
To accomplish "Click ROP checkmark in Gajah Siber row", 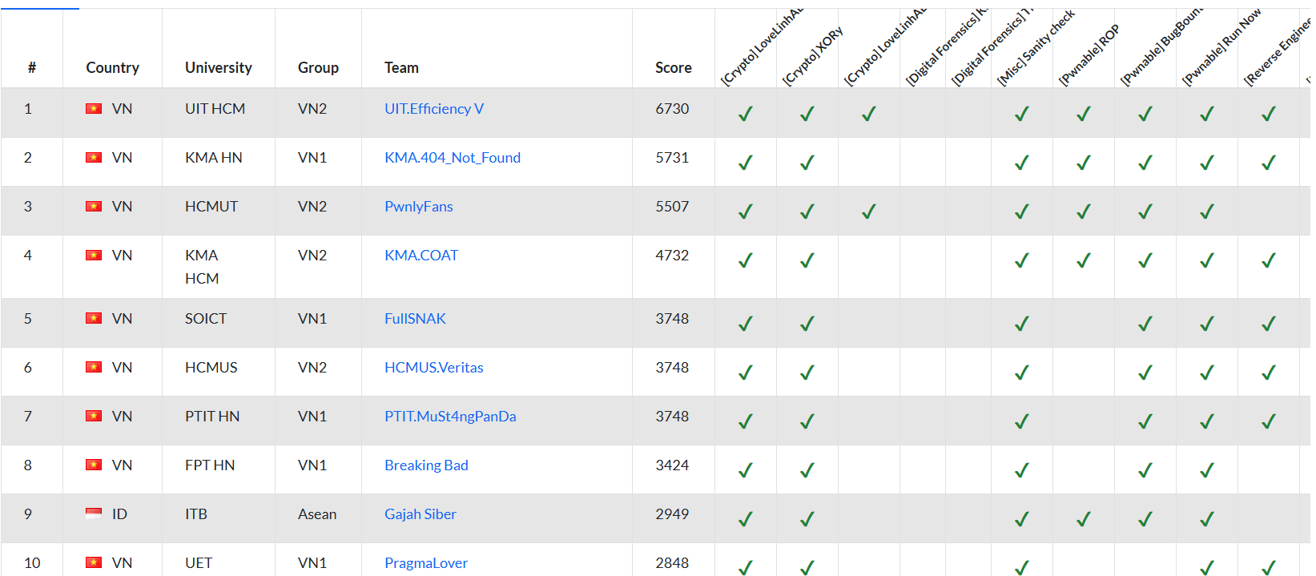I will coord(1083,519).
